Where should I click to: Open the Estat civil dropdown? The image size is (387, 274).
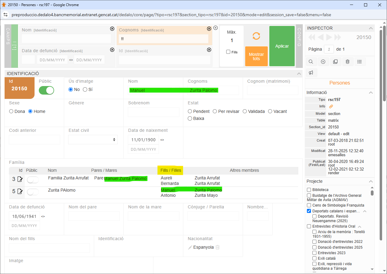[x=93, y=140]
